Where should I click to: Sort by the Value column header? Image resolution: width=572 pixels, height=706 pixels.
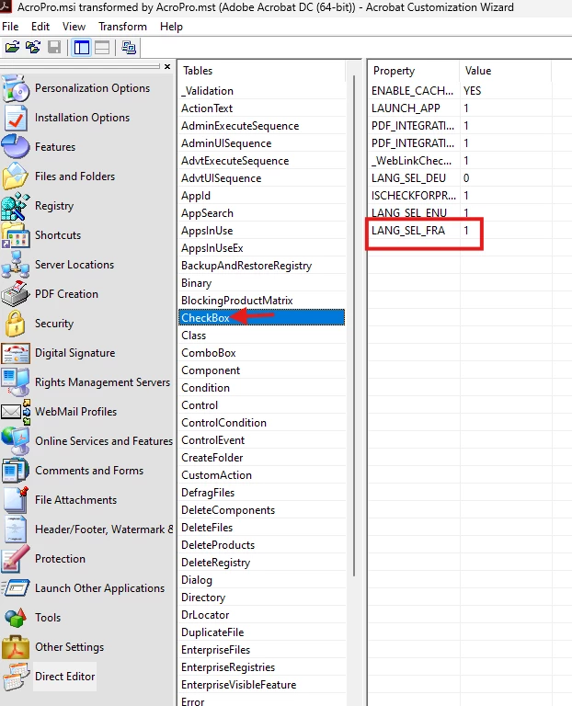506,71
